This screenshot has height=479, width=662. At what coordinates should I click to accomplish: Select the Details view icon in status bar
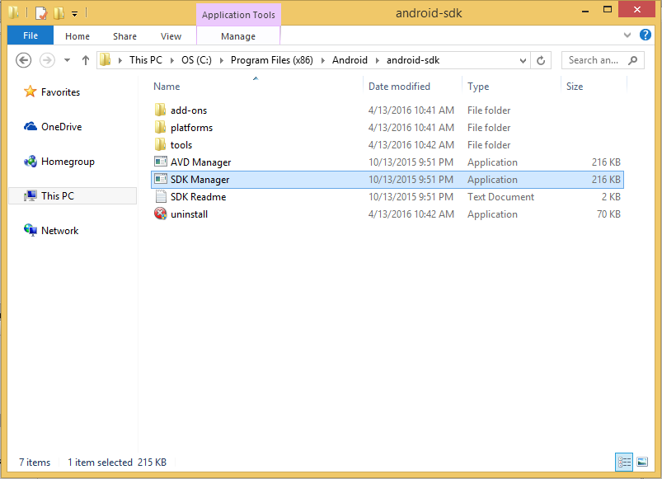[624, 463]
